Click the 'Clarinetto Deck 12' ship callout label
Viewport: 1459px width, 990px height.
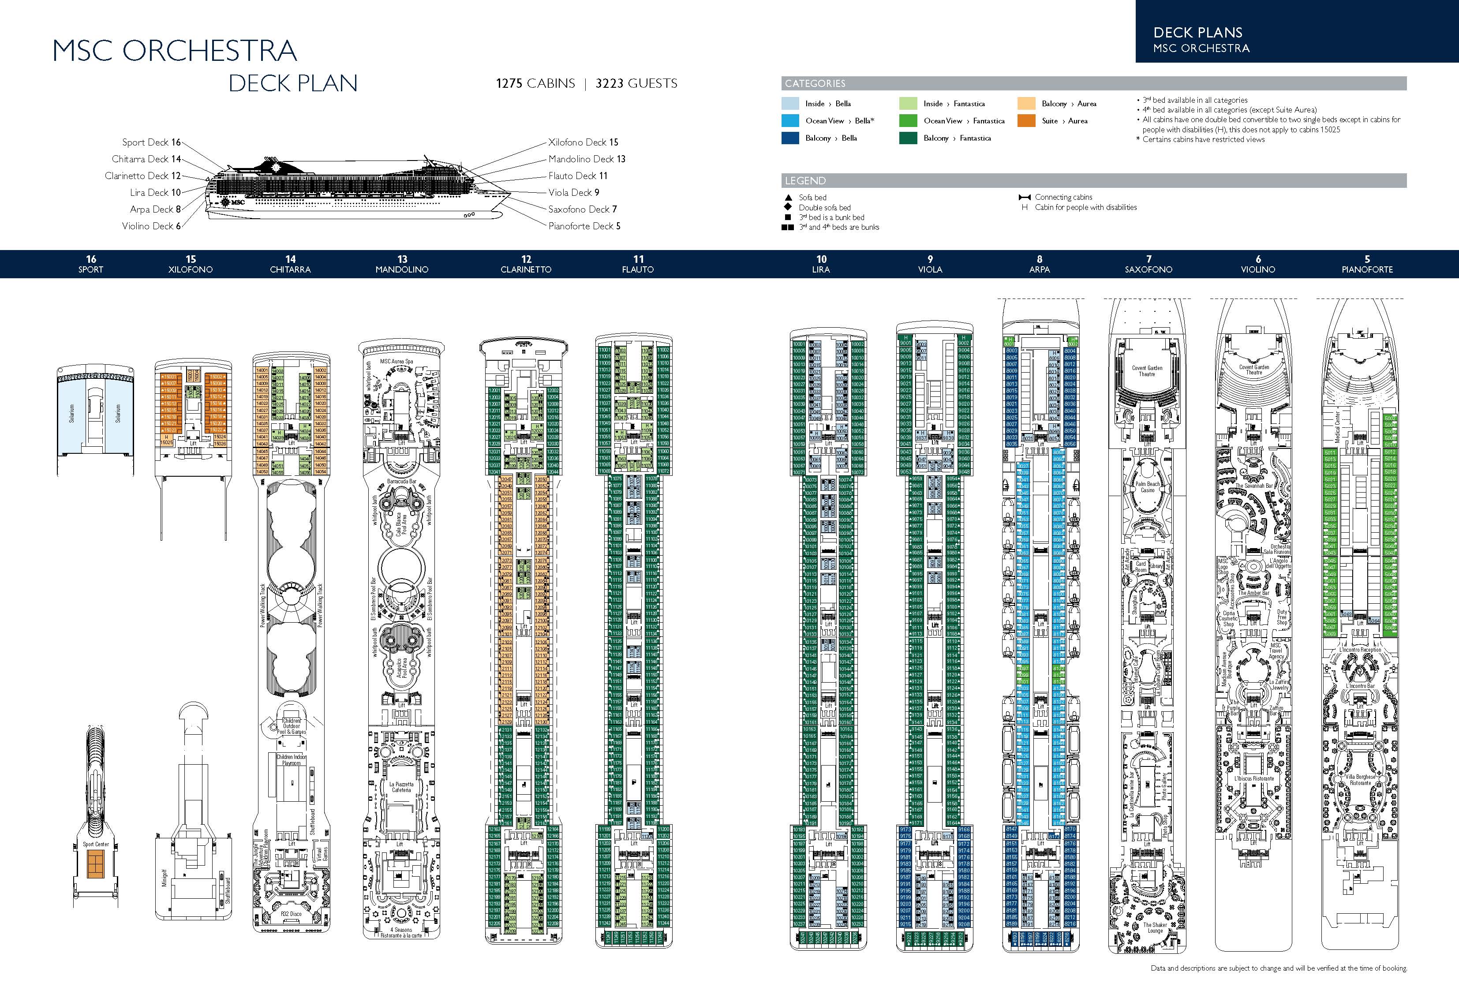point(142,176)
